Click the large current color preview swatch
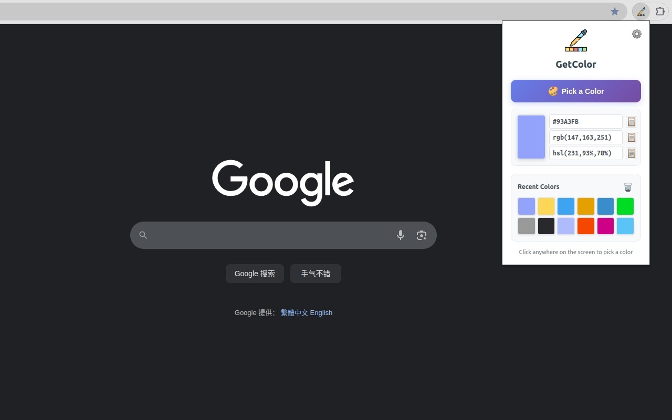 click(531, 137)
